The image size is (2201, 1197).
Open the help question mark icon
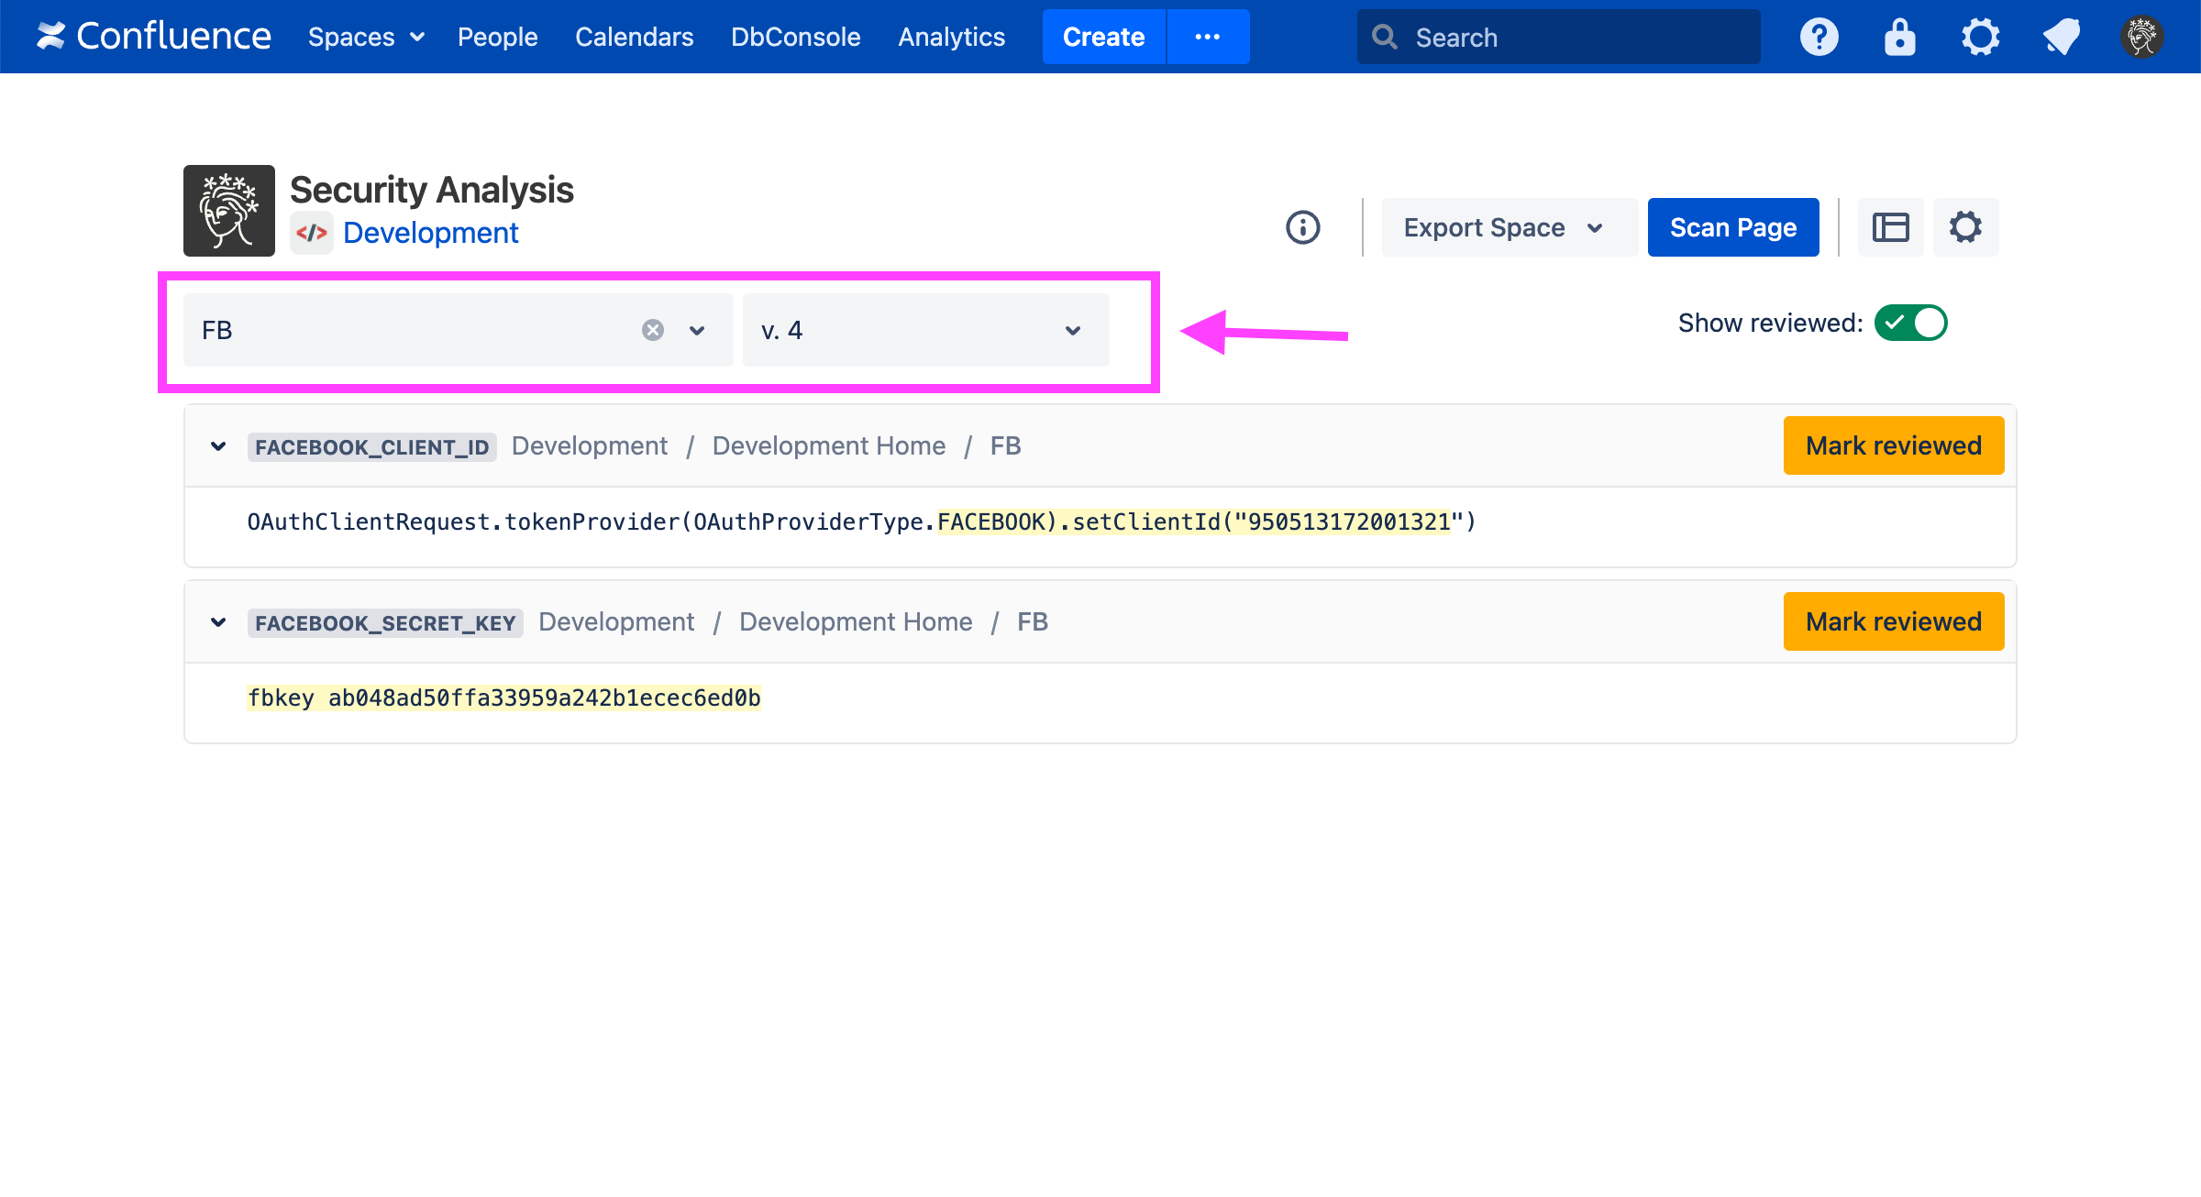point(1819,38)
